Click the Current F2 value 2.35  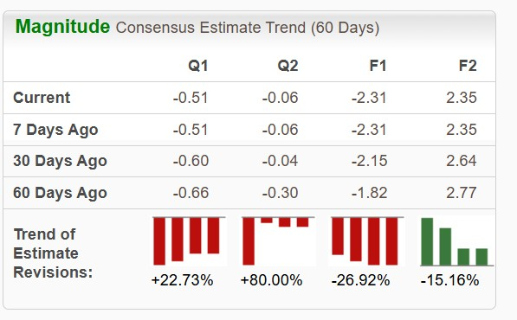pos(462,98)
